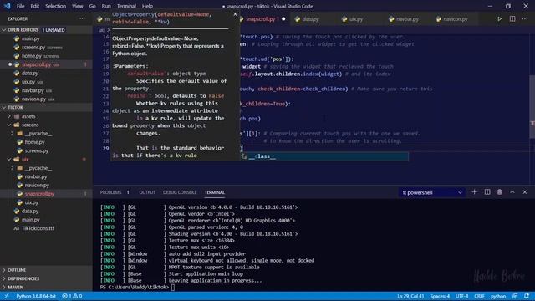Add a new terminal with the plus icon
The width and height of the screenshot is (535, 301).
point(474,192)
